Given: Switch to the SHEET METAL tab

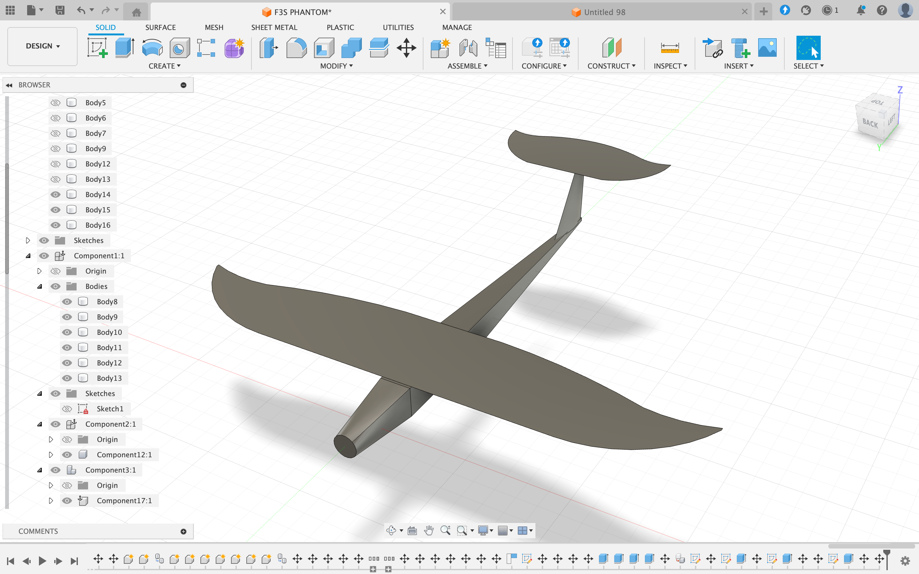Looking at the screenshot, I should coord(274,27).
